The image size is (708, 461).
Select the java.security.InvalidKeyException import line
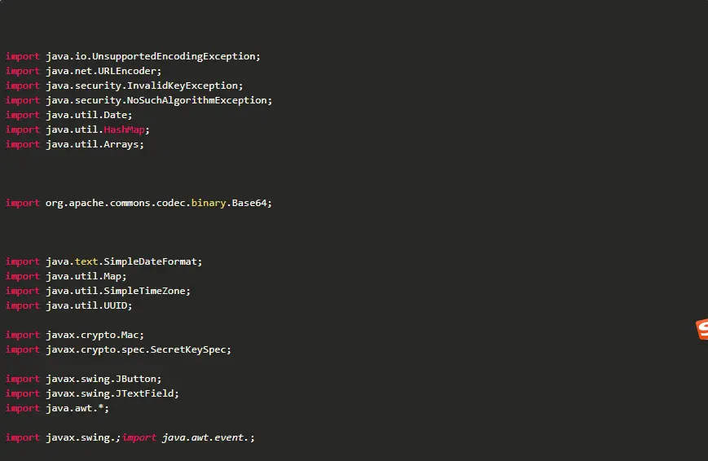124,86
